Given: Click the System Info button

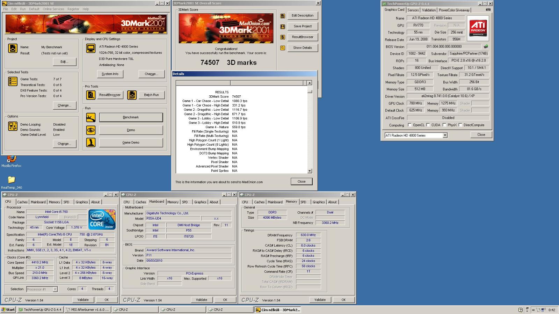Looking at the screenshot, I should [x=110, y=74].
